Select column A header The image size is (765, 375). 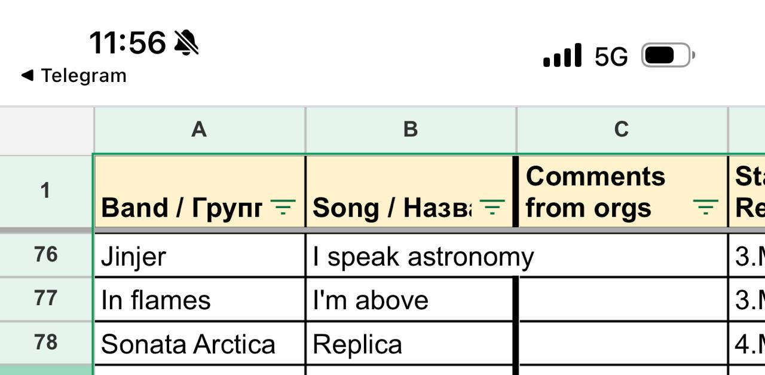pyautogui.click(x=199, y=129)
